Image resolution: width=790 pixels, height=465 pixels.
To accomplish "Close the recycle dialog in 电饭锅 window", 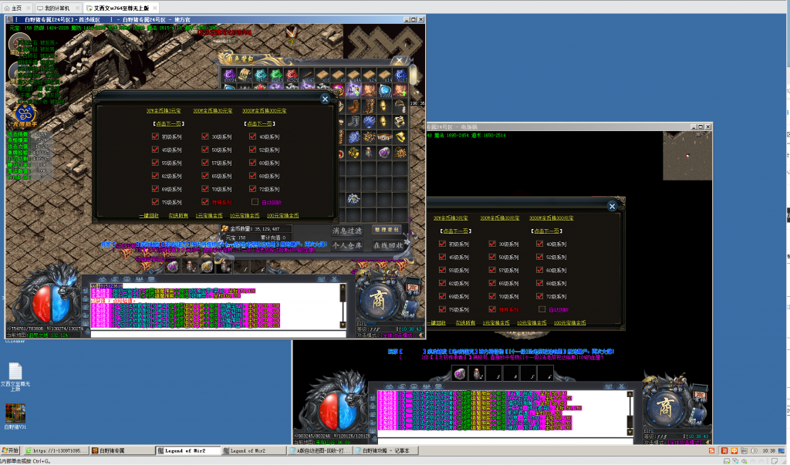I will tap(612, 206).
